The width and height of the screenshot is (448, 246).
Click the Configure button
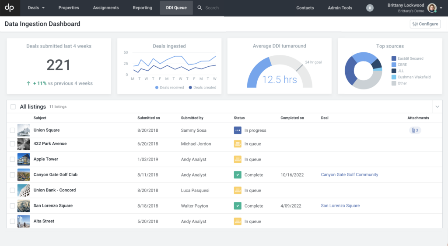tap(425, 24)
